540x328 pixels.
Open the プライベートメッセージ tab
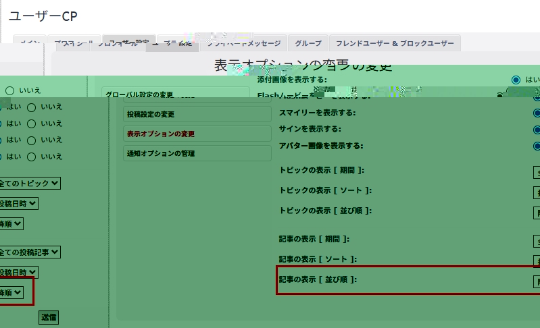point(244,43)
